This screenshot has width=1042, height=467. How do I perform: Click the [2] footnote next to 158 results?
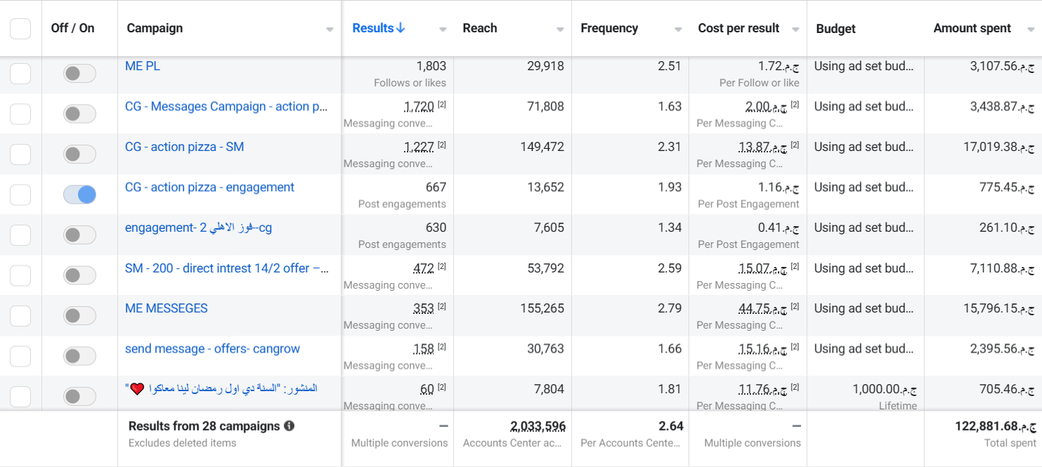tap(442, 348)
